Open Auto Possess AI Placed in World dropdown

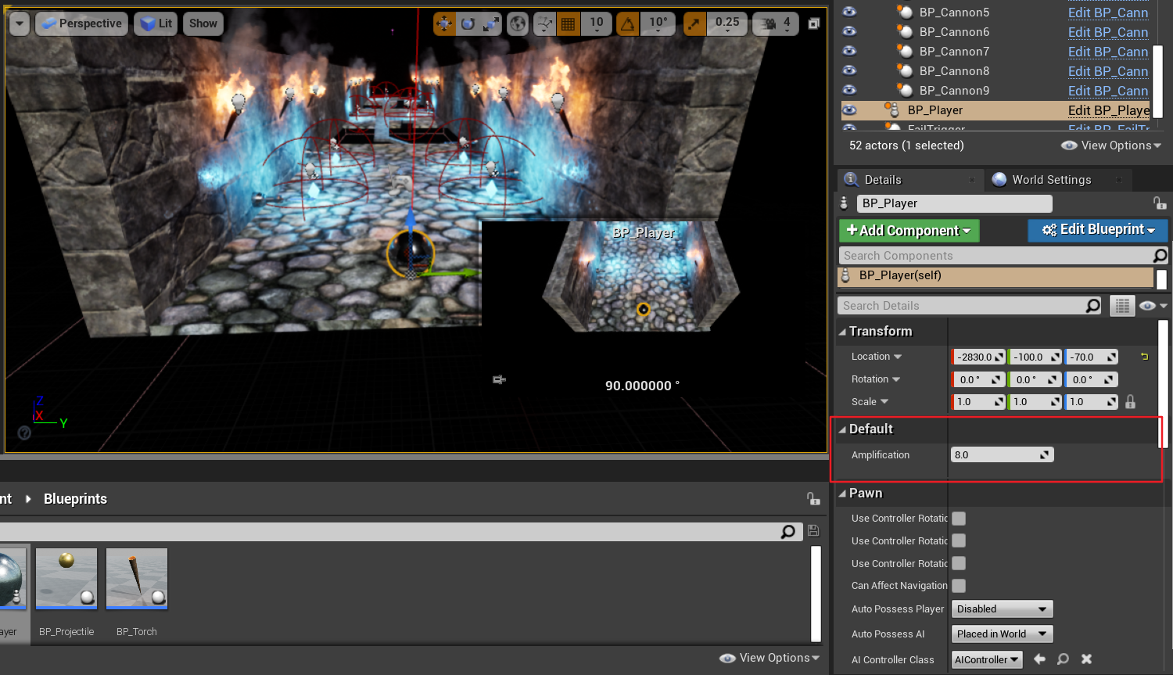(1003, 634)
